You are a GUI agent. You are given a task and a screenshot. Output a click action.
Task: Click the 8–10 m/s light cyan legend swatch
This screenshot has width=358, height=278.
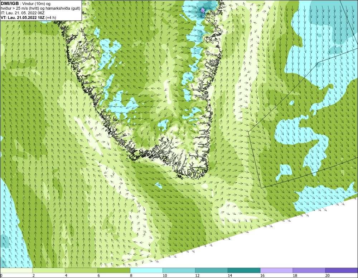click(x=146, y=270)
